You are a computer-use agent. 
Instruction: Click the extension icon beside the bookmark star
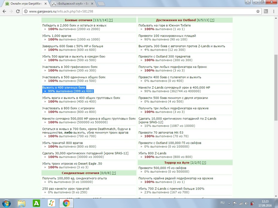pyautogui.click(x=266, y=11)
